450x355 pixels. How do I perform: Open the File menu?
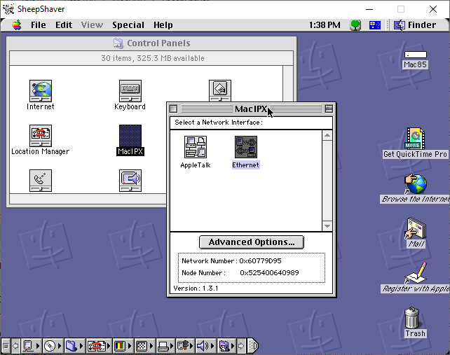(x=39, y=25)
